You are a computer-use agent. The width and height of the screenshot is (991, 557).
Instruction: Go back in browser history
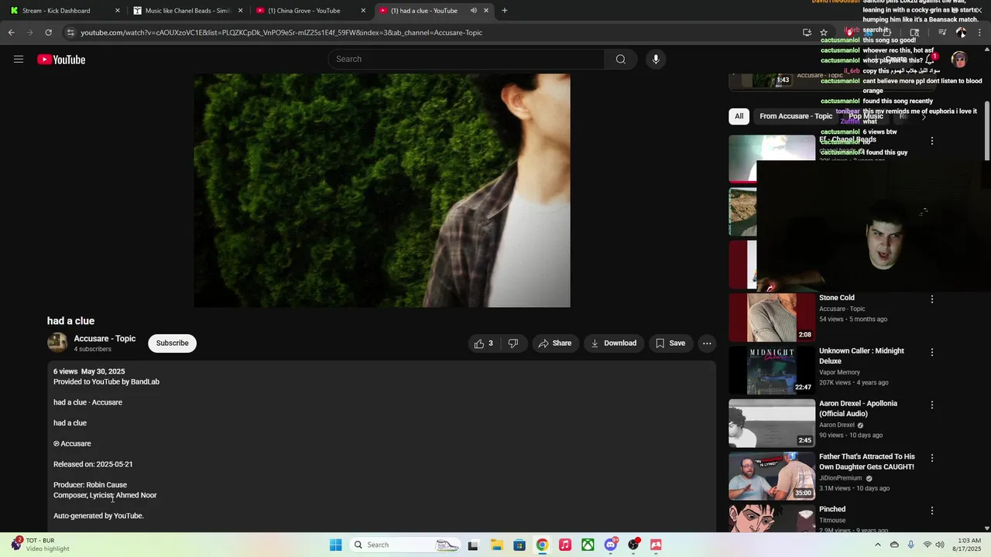click(x=12, y=32)
